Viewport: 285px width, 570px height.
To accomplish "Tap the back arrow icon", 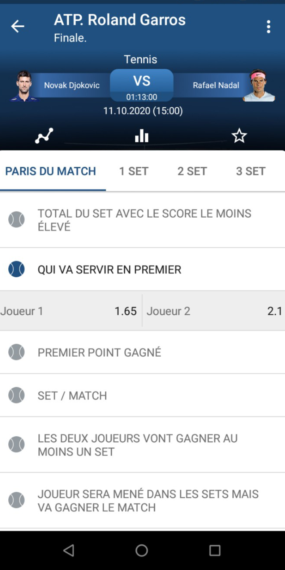I will tap(17, 27).
